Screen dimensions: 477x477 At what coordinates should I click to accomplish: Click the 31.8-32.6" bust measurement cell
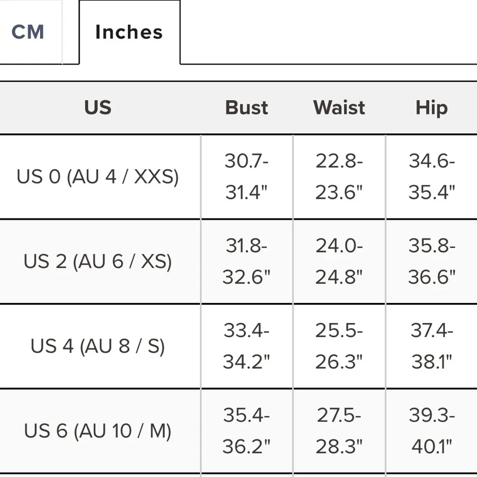click(247, 261)
